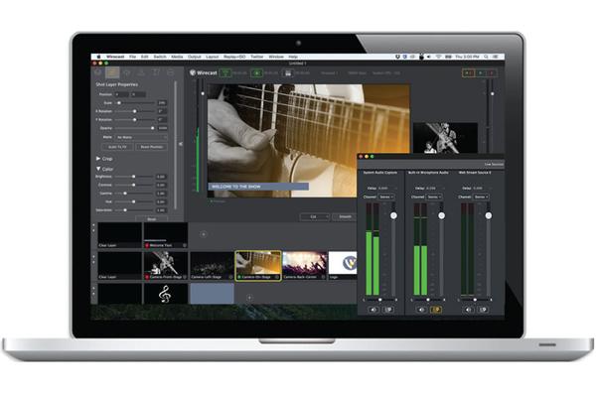Viewport: 596px width, 397px height.
Task: Mute the Web Stream Source channel
Action: (x=468, y=310)
